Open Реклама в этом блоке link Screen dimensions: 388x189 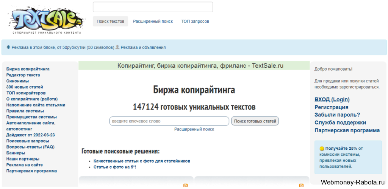63,47
